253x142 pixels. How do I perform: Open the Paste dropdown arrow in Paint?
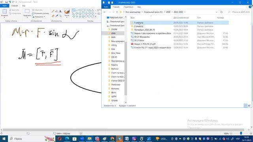(4, 17)
